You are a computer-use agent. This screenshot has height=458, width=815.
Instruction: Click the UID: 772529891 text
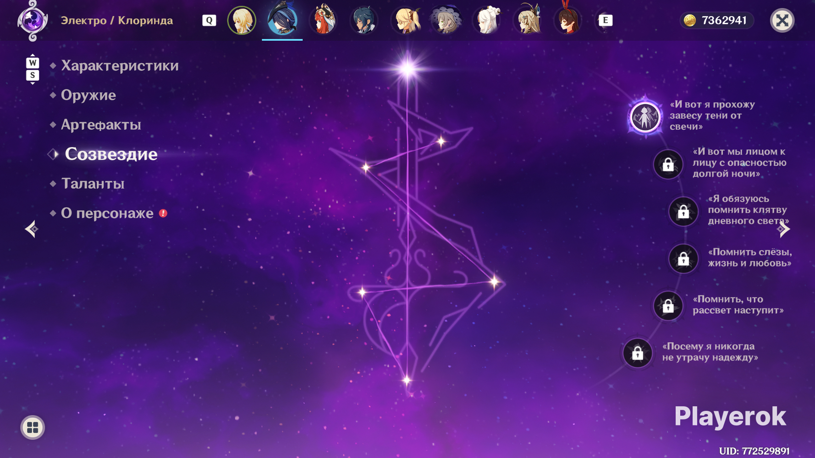click(x=754, y=451)
